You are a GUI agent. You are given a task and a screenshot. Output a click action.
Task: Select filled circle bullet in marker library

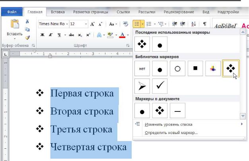160,69
